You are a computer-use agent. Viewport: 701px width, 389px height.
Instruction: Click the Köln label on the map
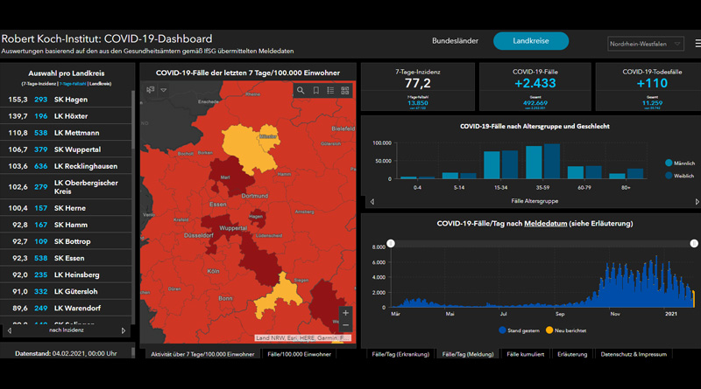coord(213,271)
